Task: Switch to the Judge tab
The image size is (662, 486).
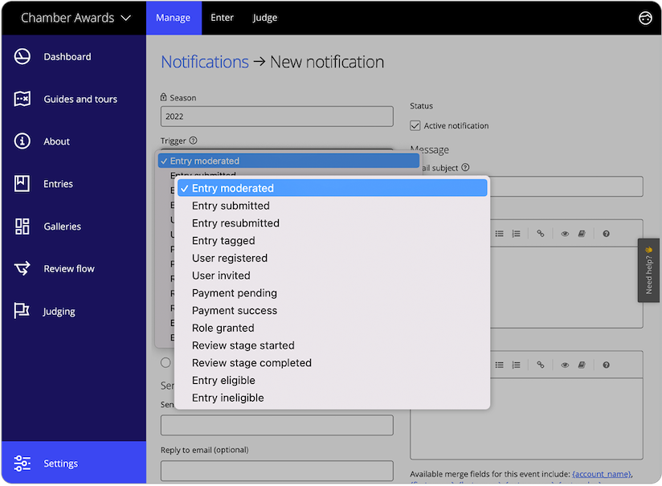Action: point(264,17)
